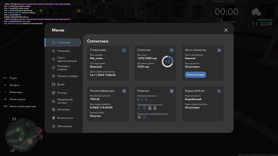The height and width of the screenshot is (156, 278).
Task: Click the fourth public transport license icon
Action: pyautogui.click(x=155, y=108)
